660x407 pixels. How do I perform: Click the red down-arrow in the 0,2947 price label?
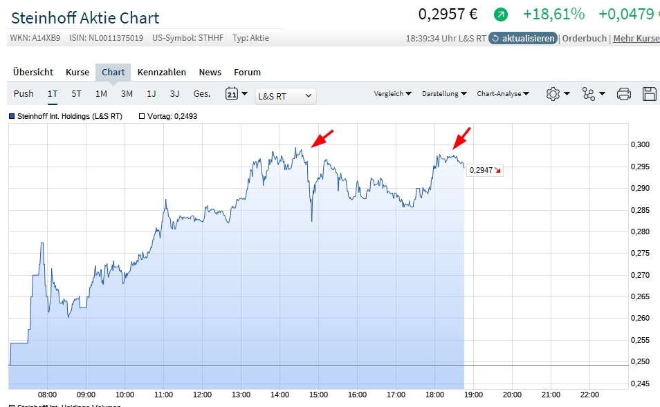pyautogui.click(x=497, y=170)
